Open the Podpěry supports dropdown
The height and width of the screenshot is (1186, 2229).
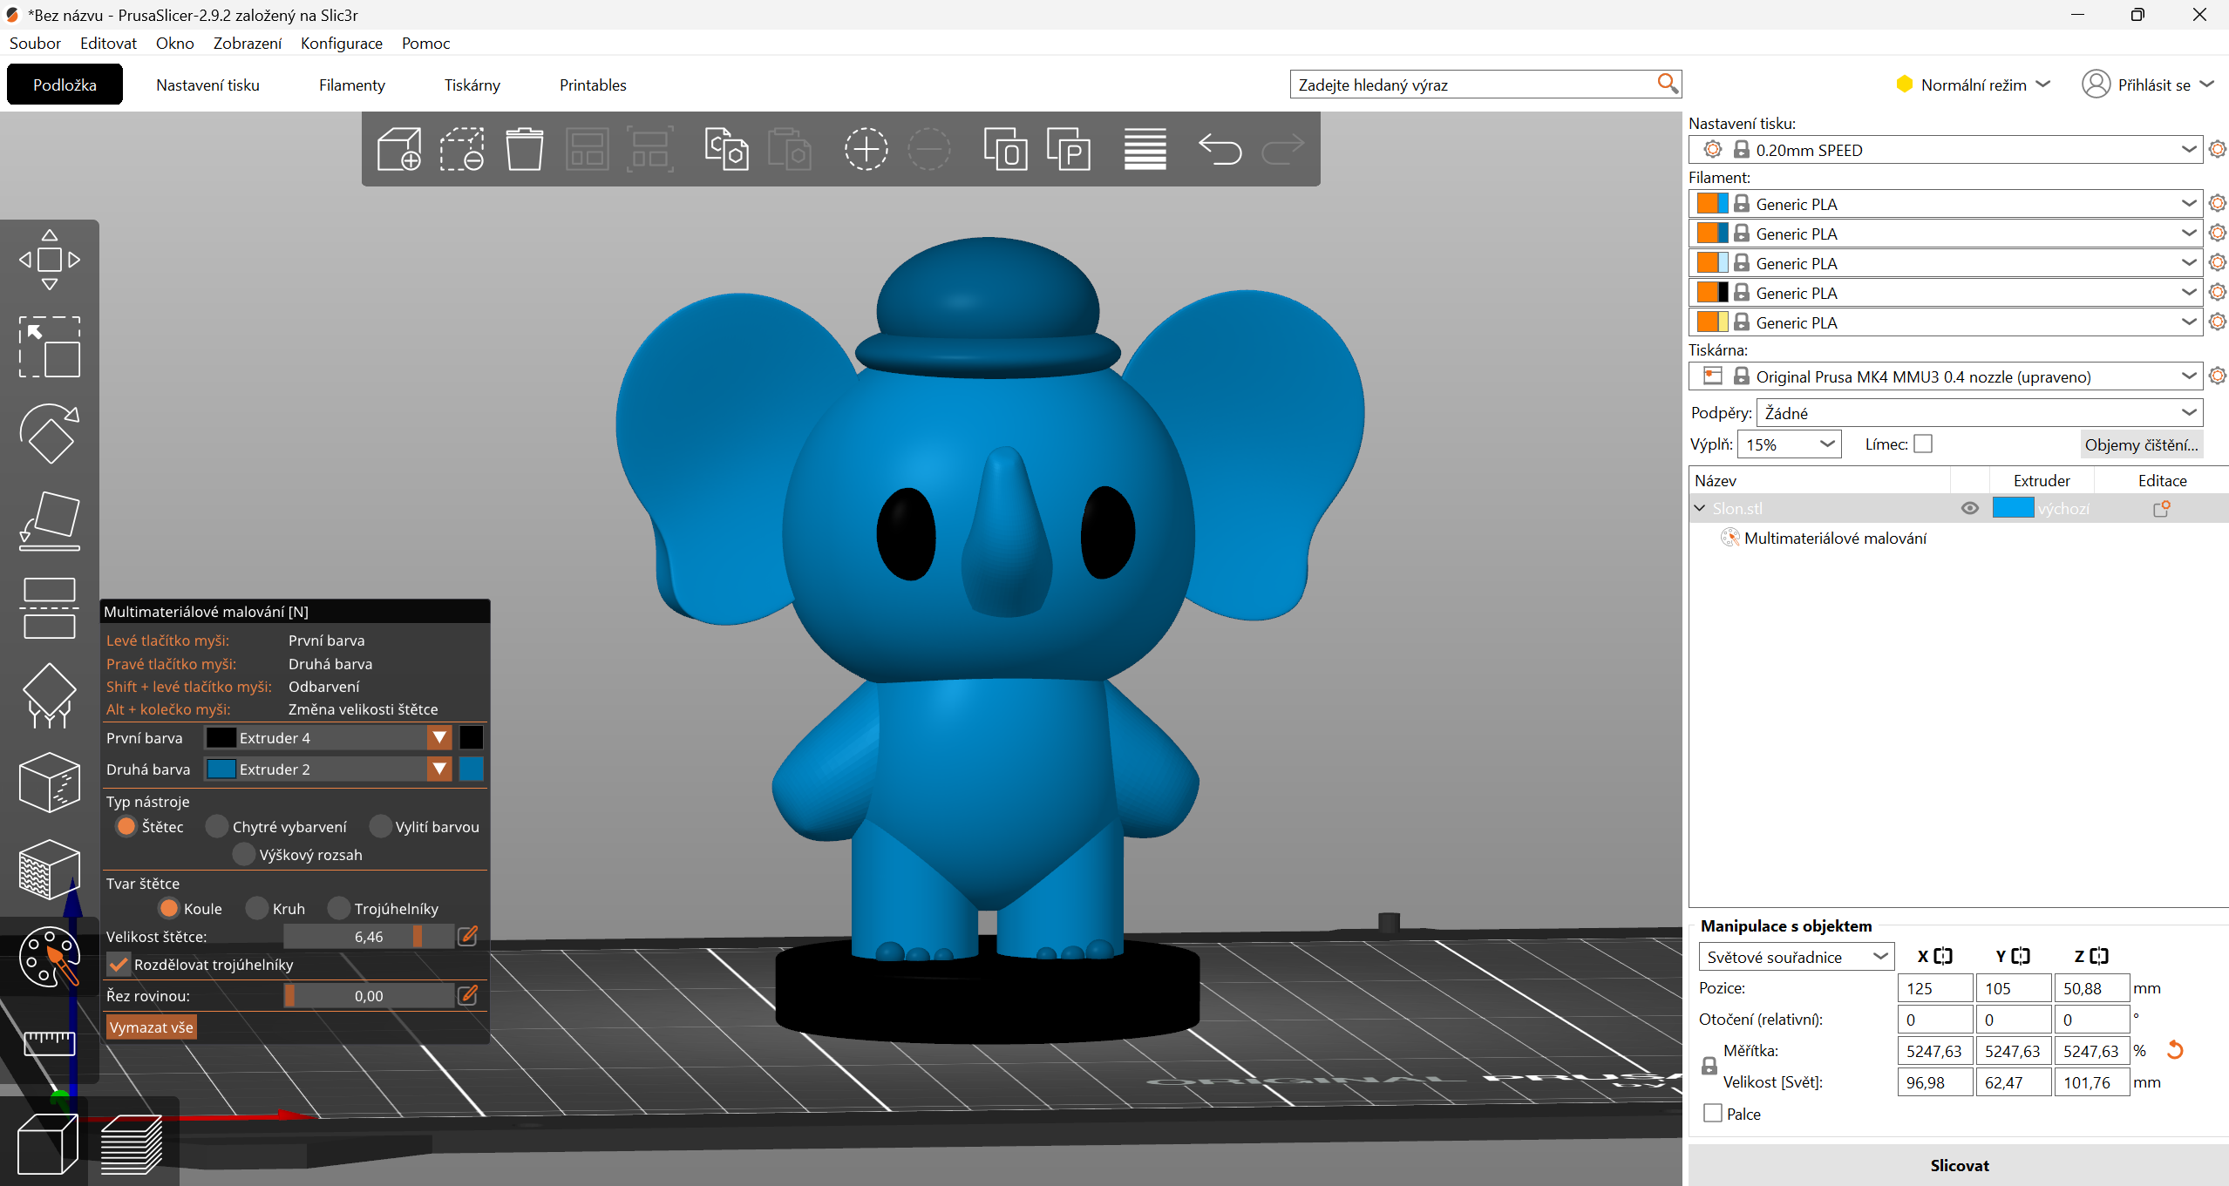click(x=1979, y=413)
